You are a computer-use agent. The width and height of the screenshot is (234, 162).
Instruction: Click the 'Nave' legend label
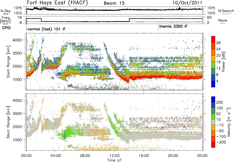point(223,20)
